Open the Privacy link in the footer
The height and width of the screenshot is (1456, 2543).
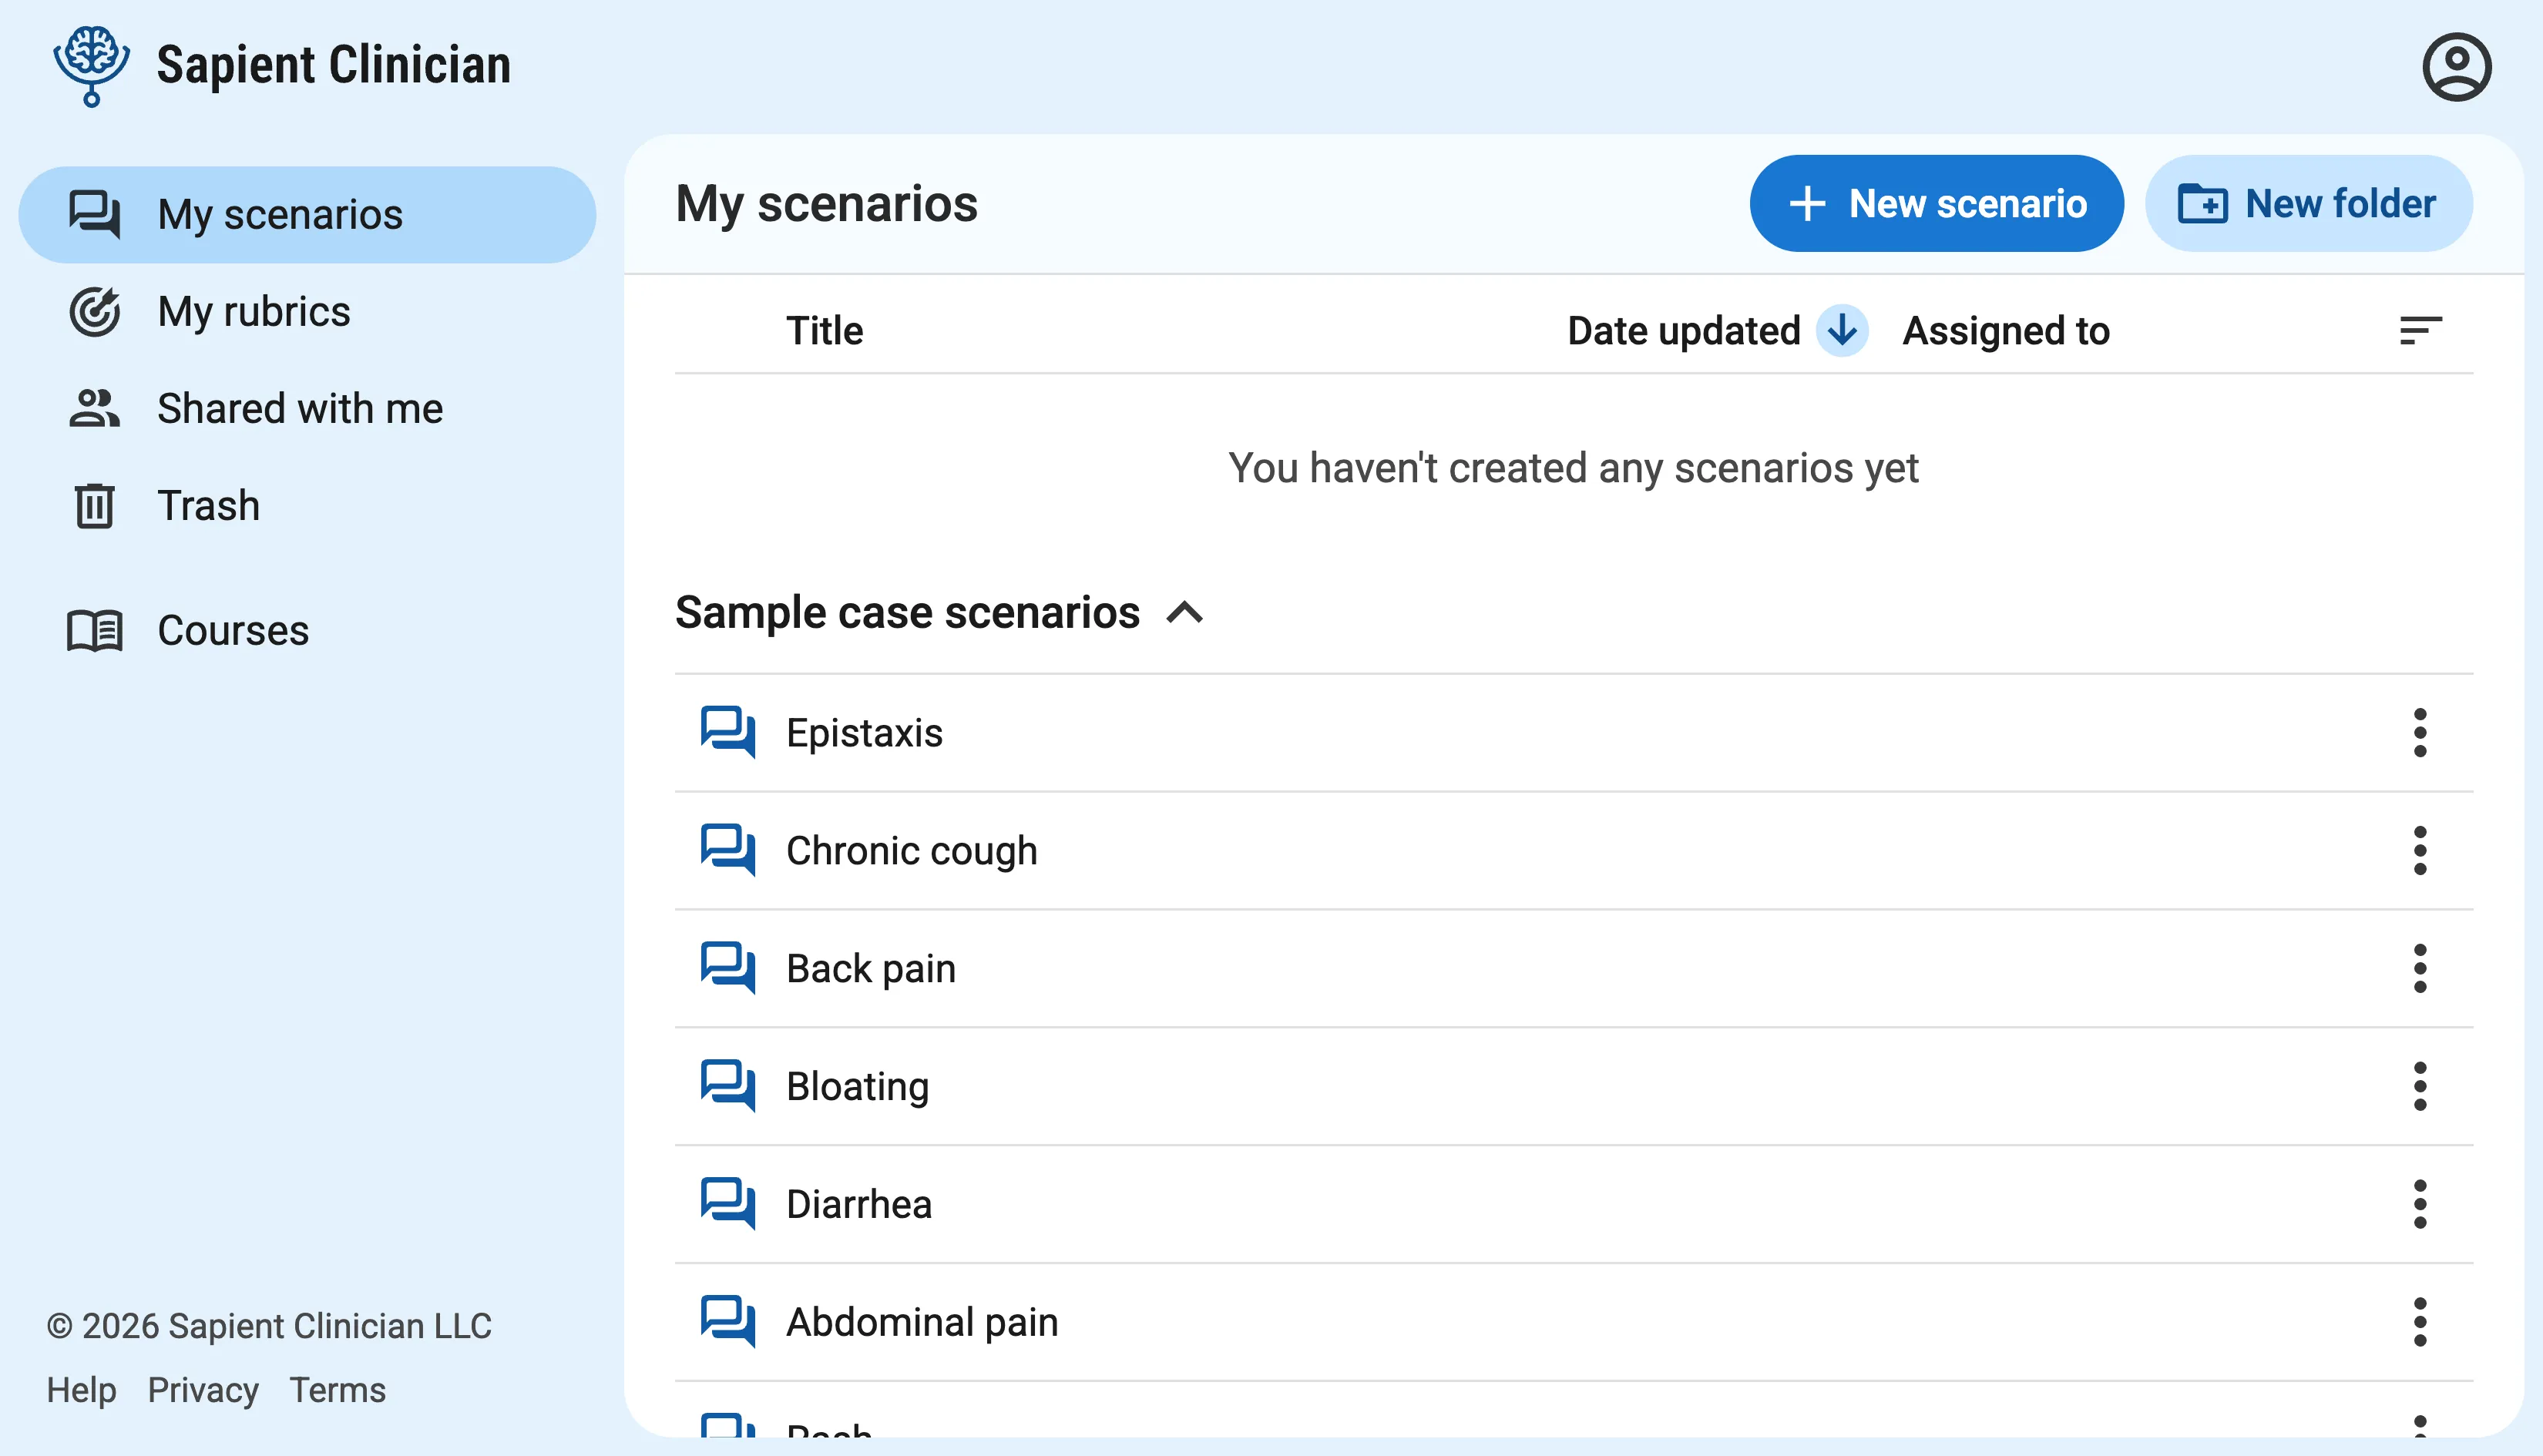(203, 1390)
